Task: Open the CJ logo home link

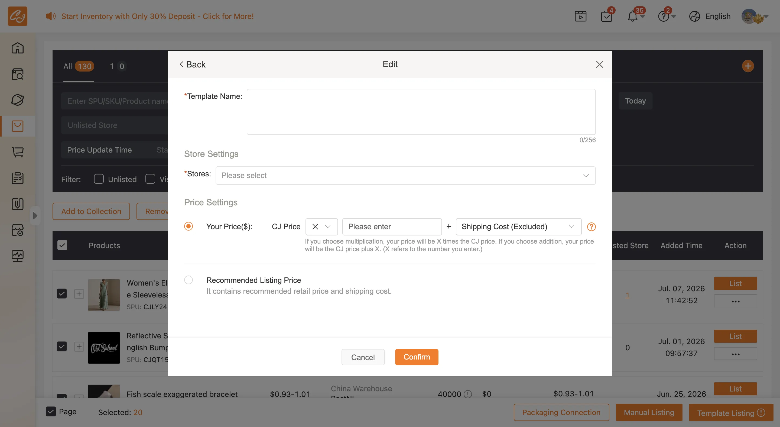Action: [x=17, y=16]
